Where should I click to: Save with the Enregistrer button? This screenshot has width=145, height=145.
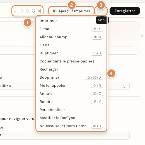tap(125, 11)
